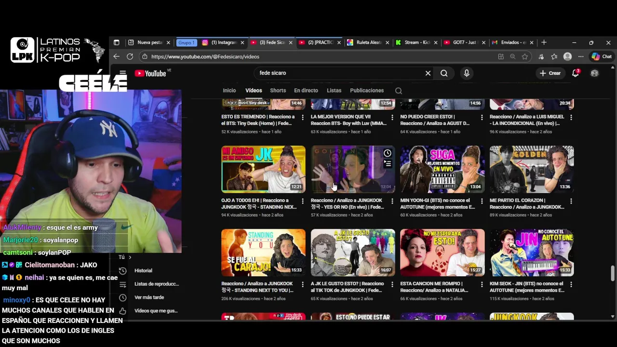Open the Listas channel tab

point(334,91)
